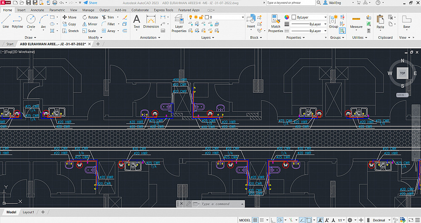Toggle ortho mode in status bar
This screenshot has height=223, width=421.
click(274, 220)
